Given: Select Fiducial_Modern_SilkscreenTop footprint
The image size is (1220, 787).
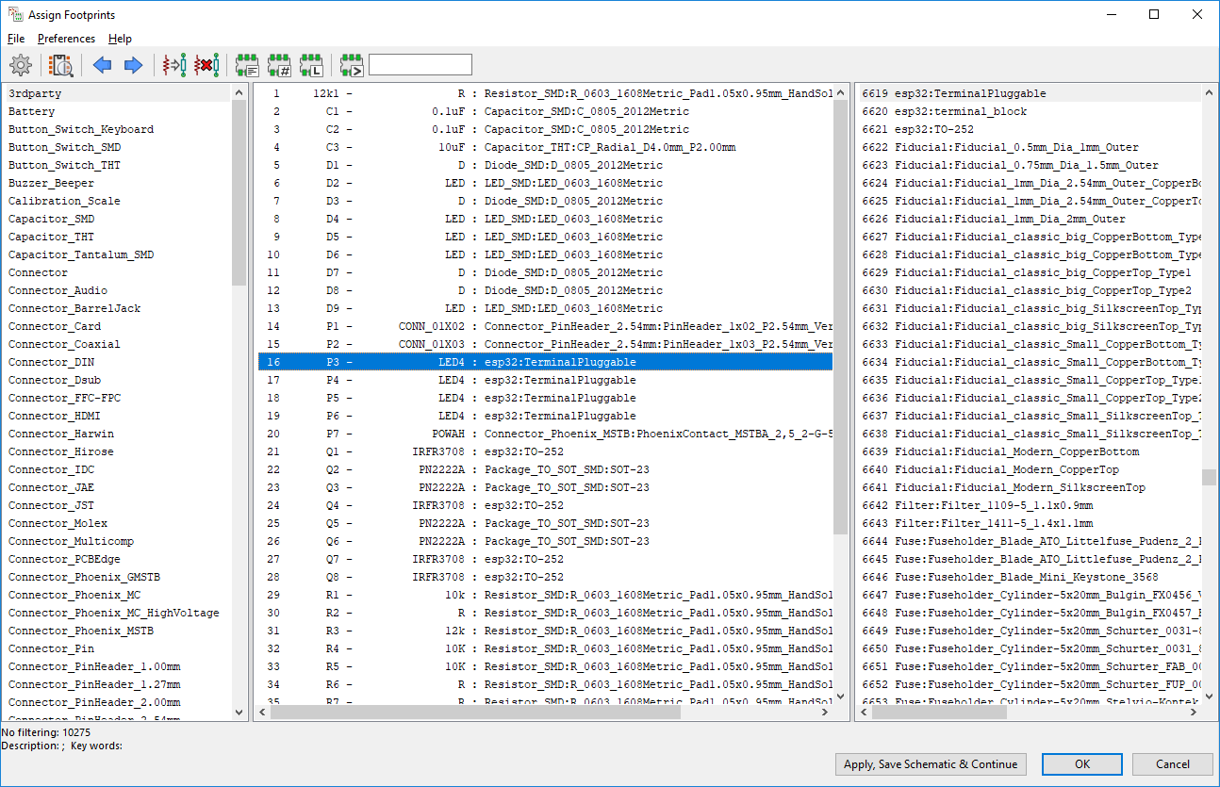Looking at the screenshot, I should 1030,487.
